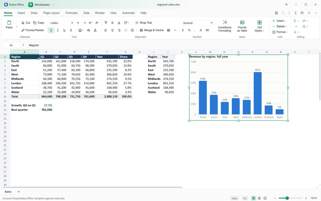Switch to normal grid view in status bar
This screenshot has height=201, width=321.
point(254,198)
